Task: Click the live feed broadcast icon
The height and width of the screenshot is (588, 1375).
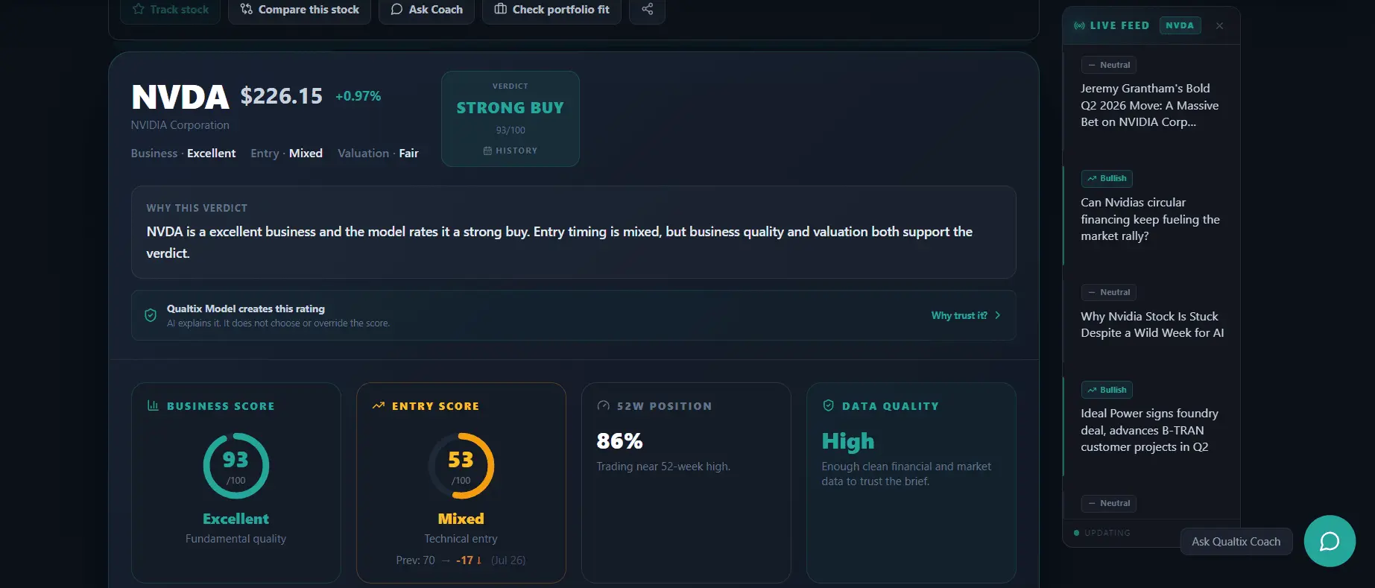Action: pos(1079,25)
